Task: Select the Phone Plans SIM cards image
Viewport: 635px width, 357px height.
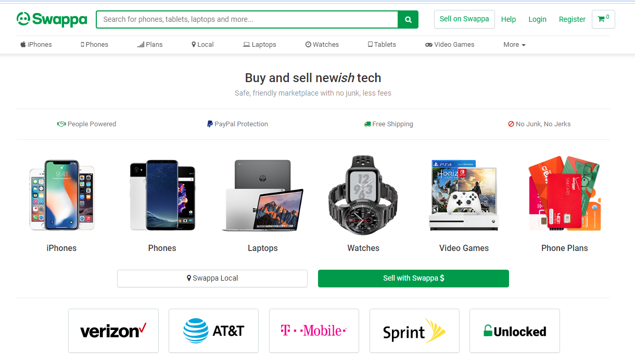Action: [x=564, y=193]
